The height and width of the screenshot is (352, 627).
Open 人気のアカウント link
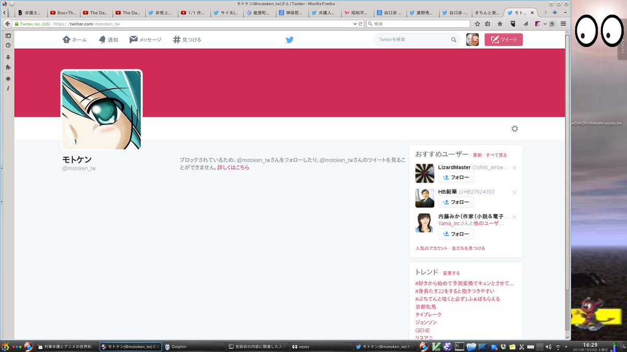pos(432,248)
